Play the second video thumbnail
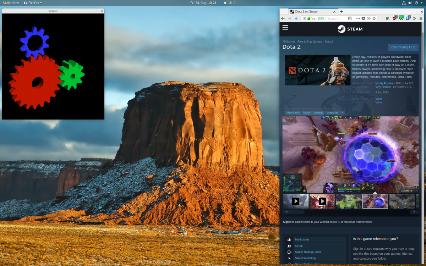The image size is (426, 266). [322, 201]
